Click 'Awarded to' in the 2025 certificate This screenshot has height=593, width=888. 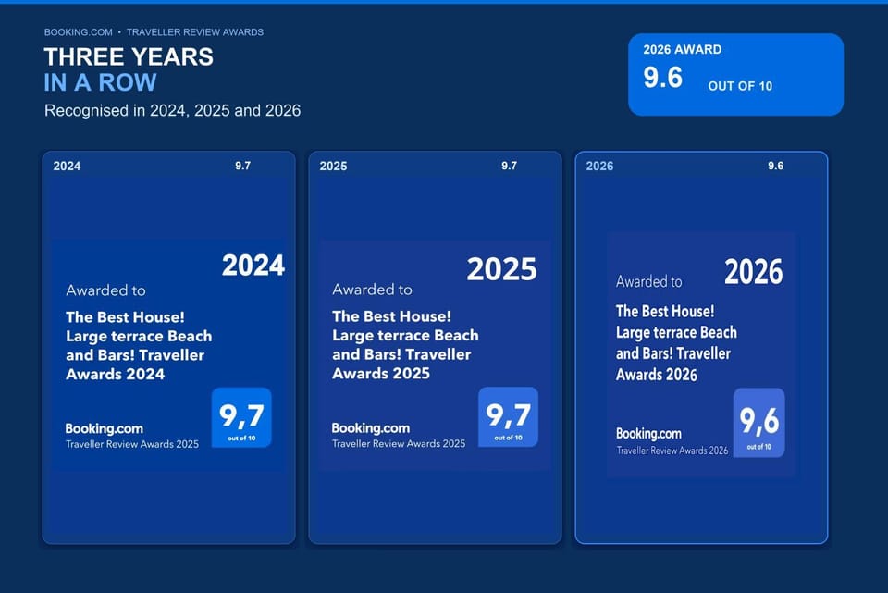click(372, 290)
